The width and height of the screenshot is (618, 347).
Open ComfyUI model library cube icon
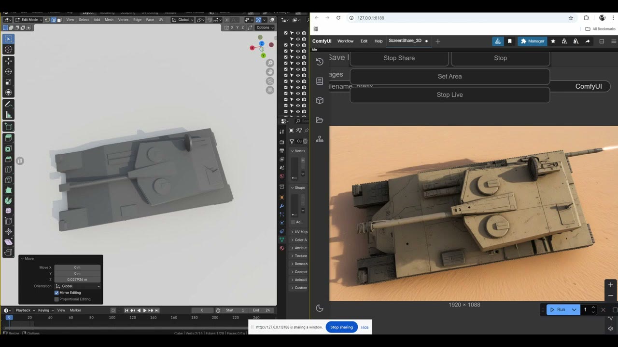click(320, 100)
